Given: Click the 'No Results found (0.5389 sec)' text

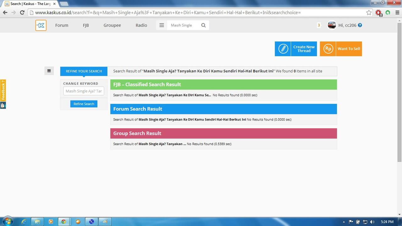Looking at the screenshot, I should pos(209,144).
